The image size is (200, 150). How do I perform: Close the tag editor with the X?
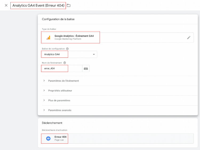pyautogui.click(x=6, y=5)
